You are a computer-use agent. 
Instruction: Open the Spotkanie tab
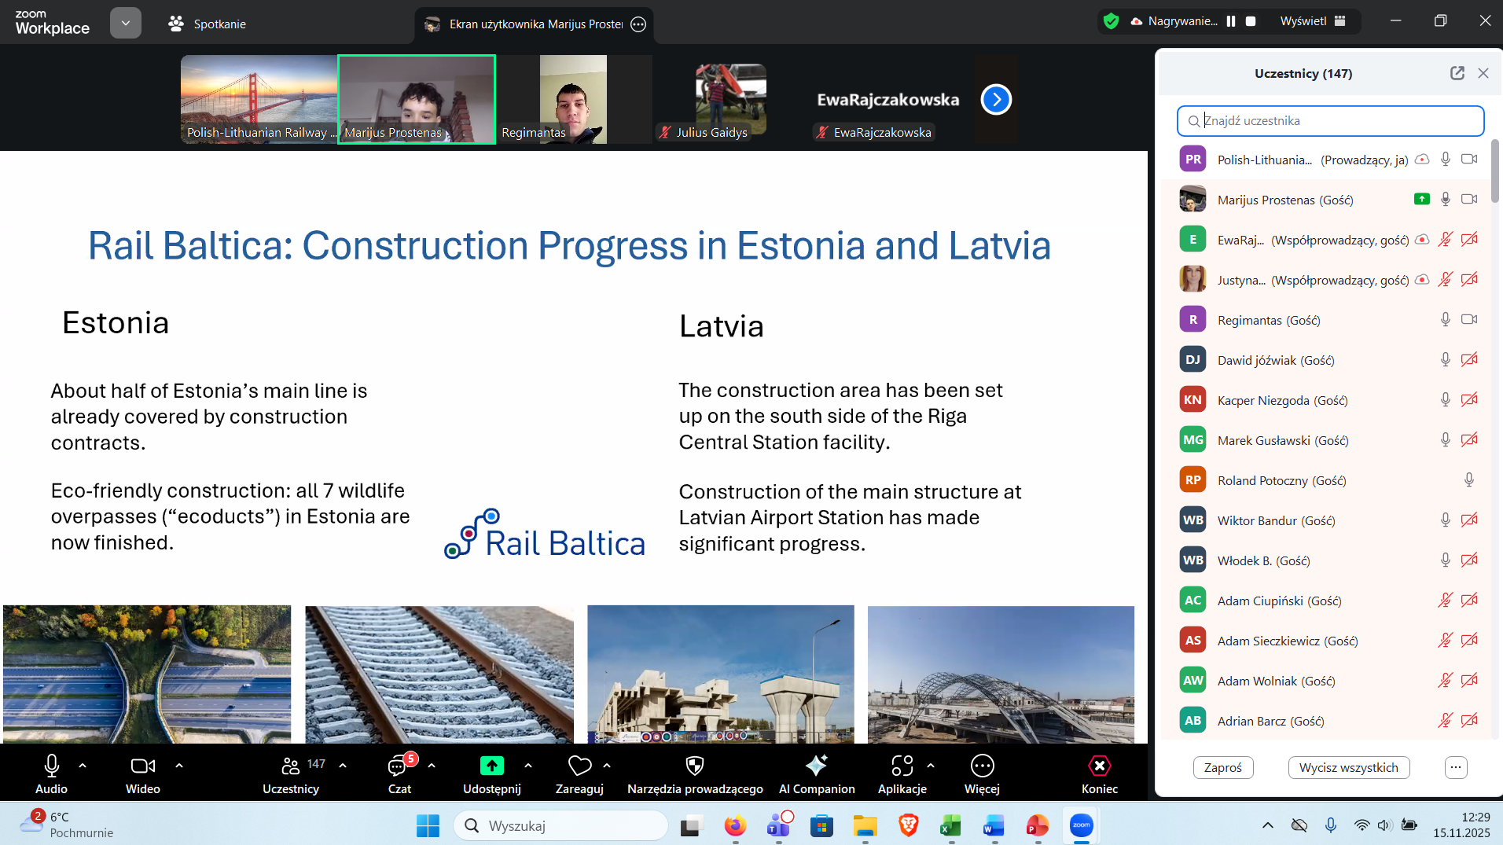pos(208,24)
